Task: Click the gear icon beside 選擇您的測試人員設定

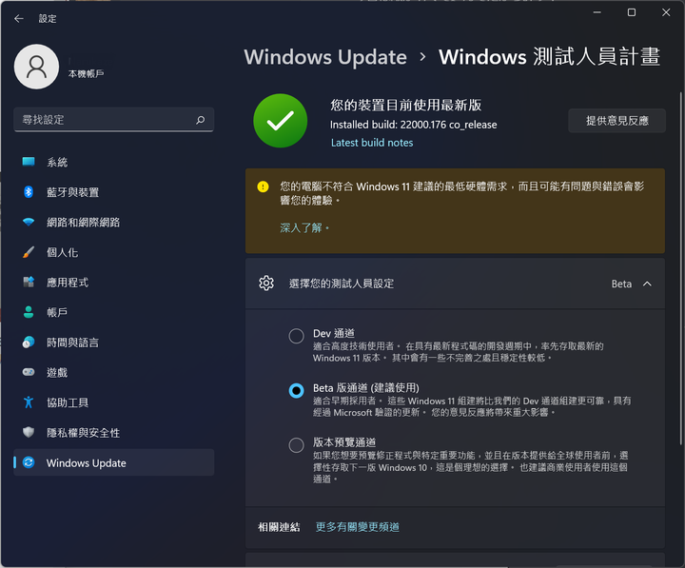Action: pyautogui.click(x=266, y=284)
